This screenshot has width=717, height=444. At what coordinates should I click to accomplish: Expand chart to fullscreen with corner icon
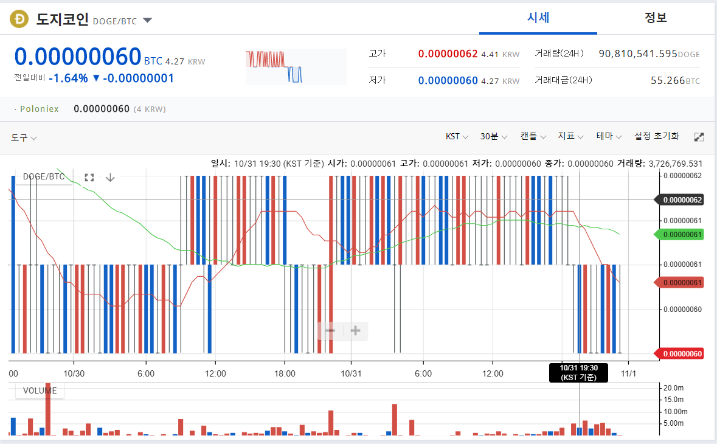[699, 137]
